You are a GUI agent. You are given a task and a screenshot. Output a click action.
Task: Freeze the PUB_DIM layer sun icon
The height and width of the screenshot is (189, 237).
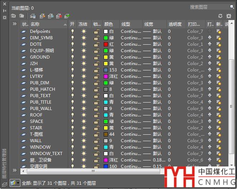84,83
